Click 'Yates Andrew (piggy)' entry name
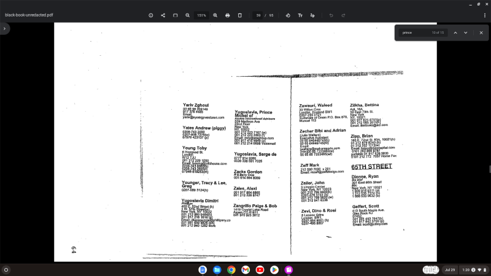This screenshot has height=276, width=491. [204, 128]
